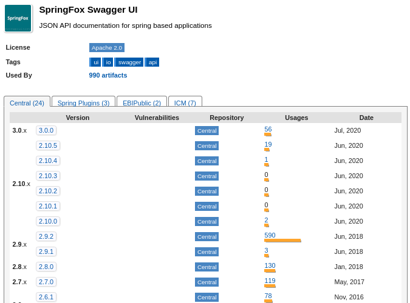The image size is (410, 303).
Task: Click the Jan, 2018 date cell
Action: pyautogui.click(x=349, y=267)
